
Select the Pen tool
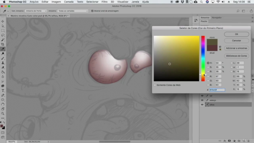[3, 95]
